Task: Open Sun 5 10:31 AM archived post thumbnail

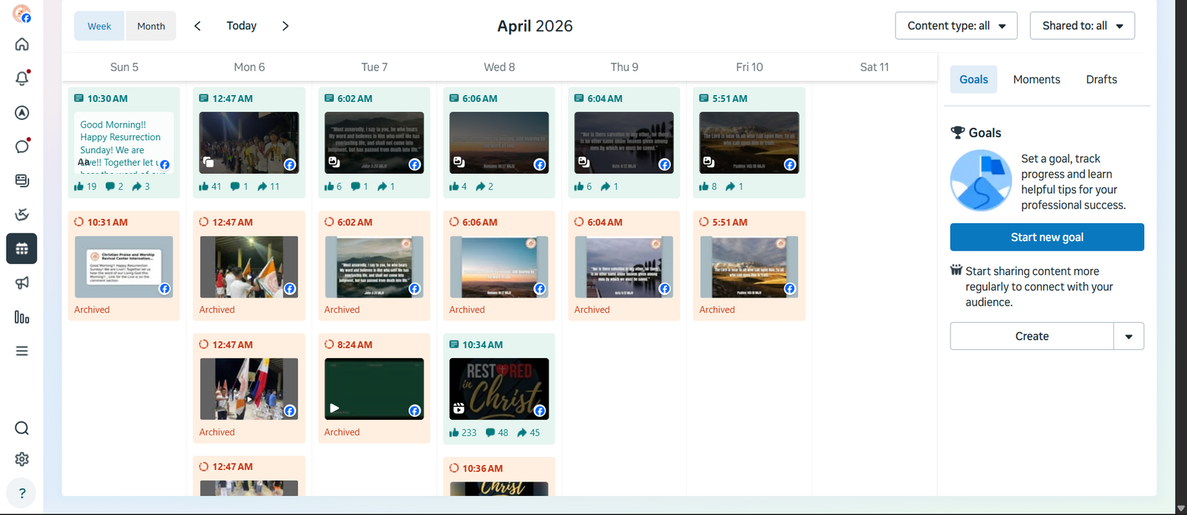Action: pos(124,267)
